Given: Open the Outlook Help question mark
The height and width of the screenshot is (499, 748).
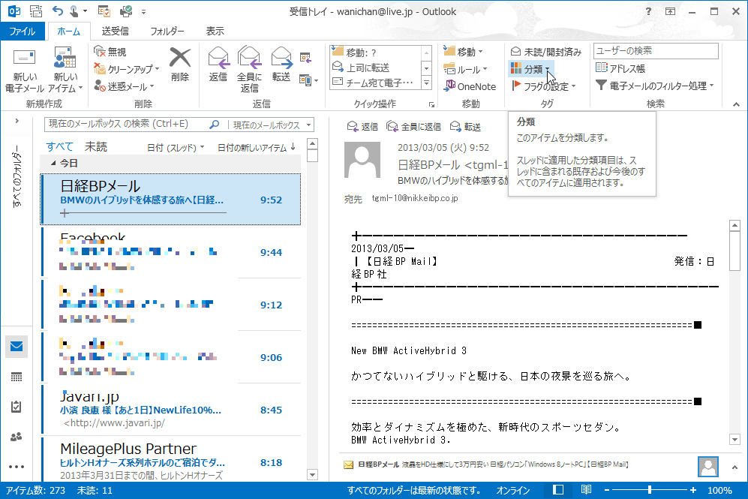Looking at the screenshot, I should pos(648,11).
